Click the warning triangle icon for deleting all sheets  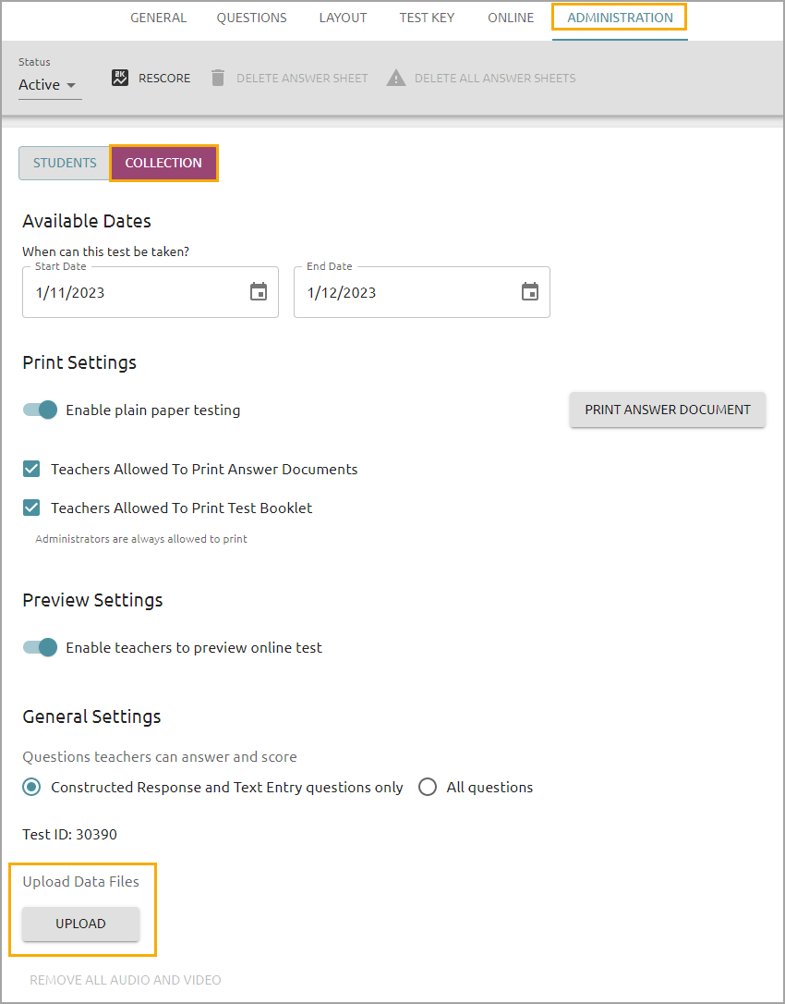click(x=396, y=78)
